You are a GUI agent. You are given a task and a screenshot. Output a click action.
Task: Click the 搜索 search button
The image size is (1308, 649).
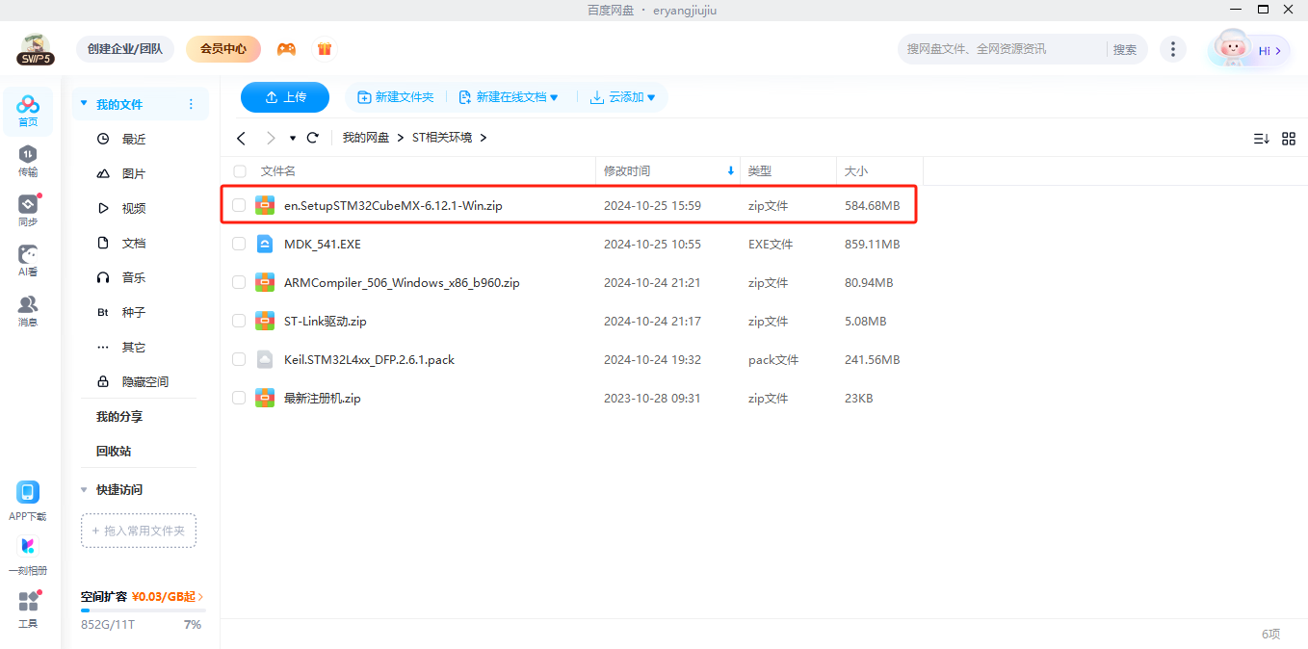(x=1125, y=49)
